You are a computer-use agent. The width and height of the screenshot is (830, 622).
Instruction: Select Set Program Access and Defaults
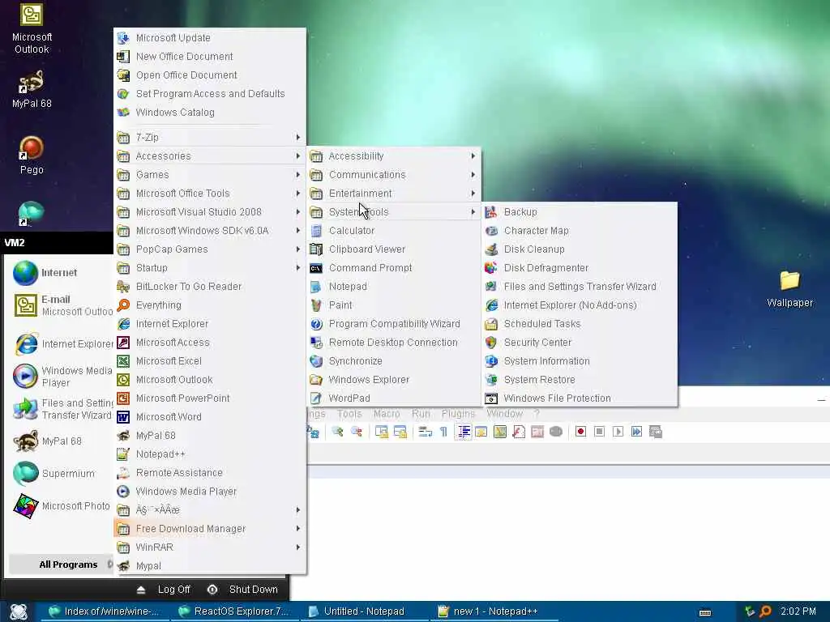[x=210, y=94]
